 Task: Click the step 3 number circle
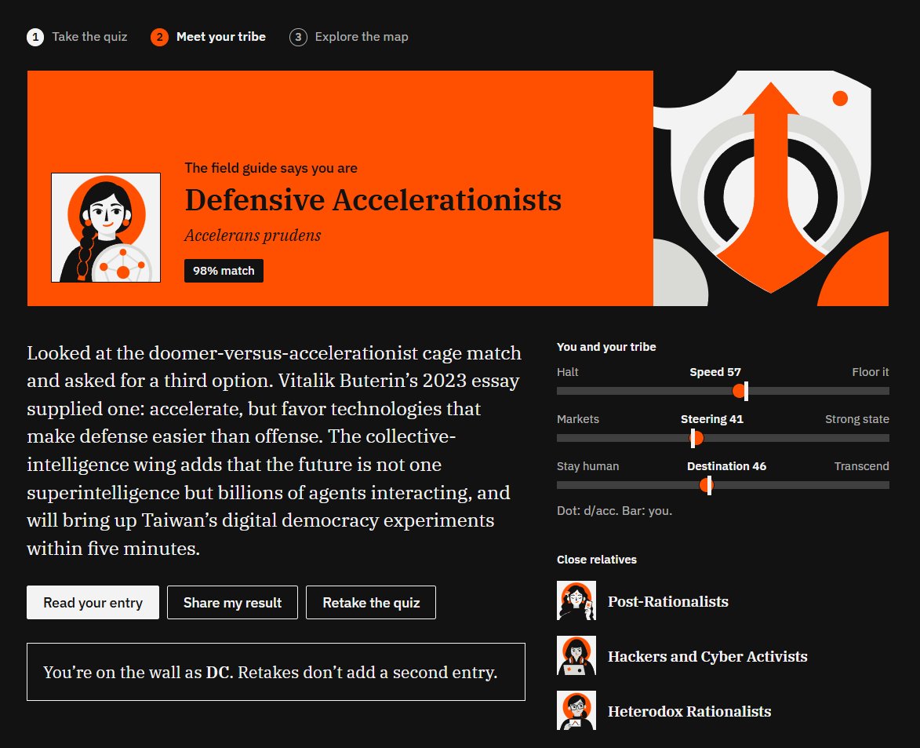298,37
